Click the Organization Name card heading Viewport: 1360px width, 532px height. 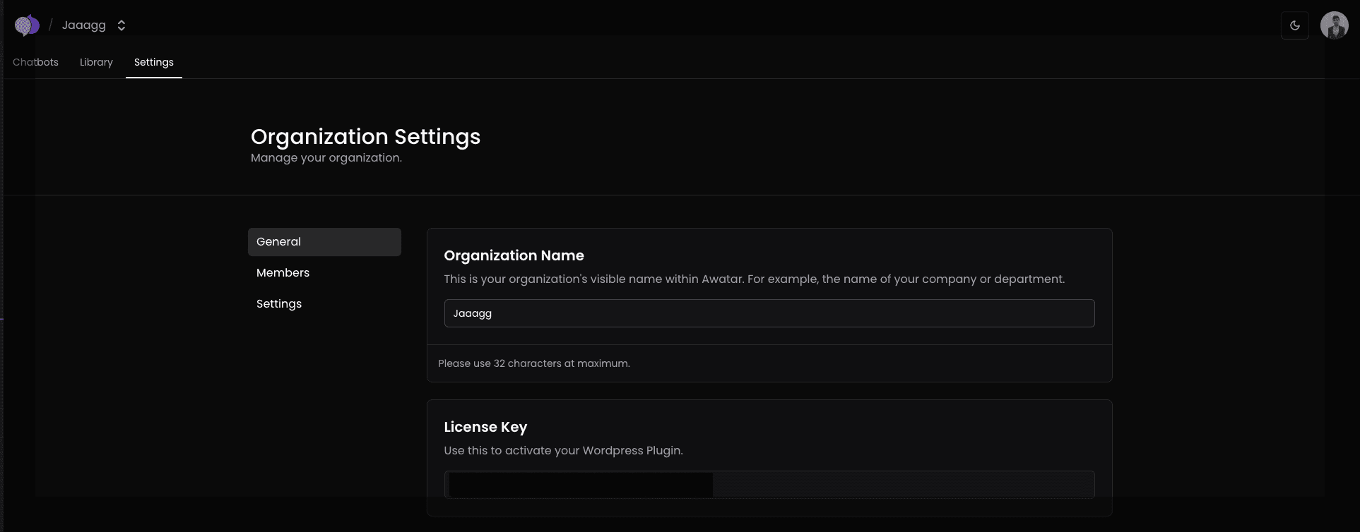(x=514, y=255)
